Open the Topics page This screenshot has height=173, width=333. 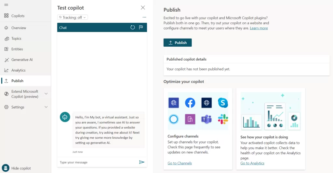pos(16,39)
